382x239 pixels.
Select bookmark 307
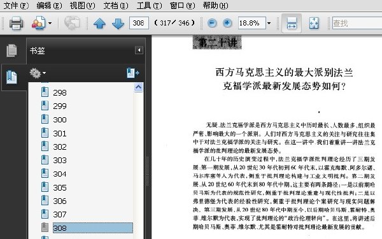60,214
